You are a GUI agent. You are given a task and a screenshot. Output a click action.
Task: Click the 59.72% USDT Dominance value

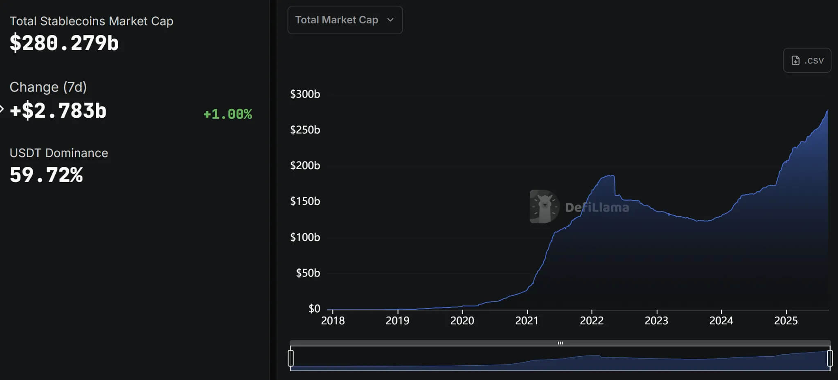tap(46, 175)
